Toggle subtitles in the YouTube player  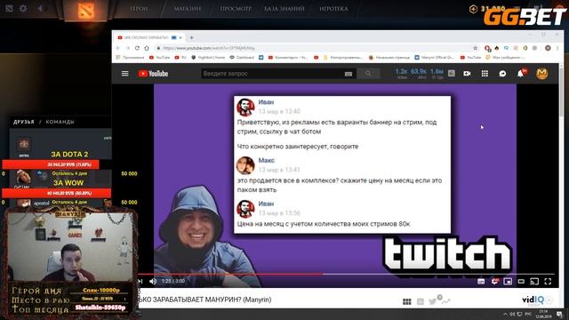481,281
